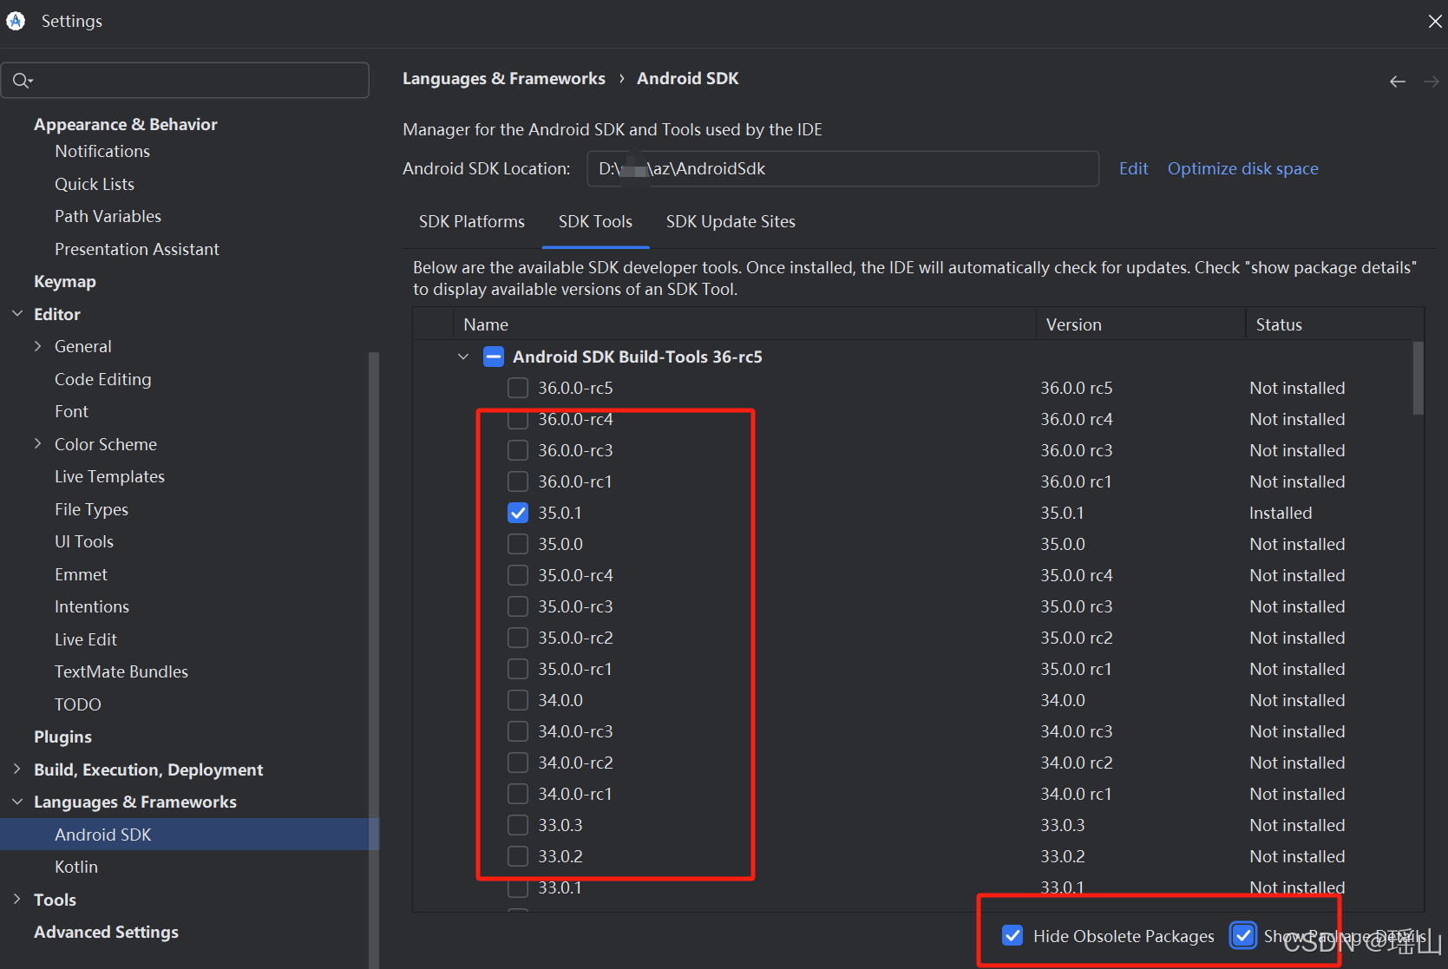Click the Android SDK Location field
Image resolution: width=1448 pixels, height=969 pixels.
[x=842, y=168]
